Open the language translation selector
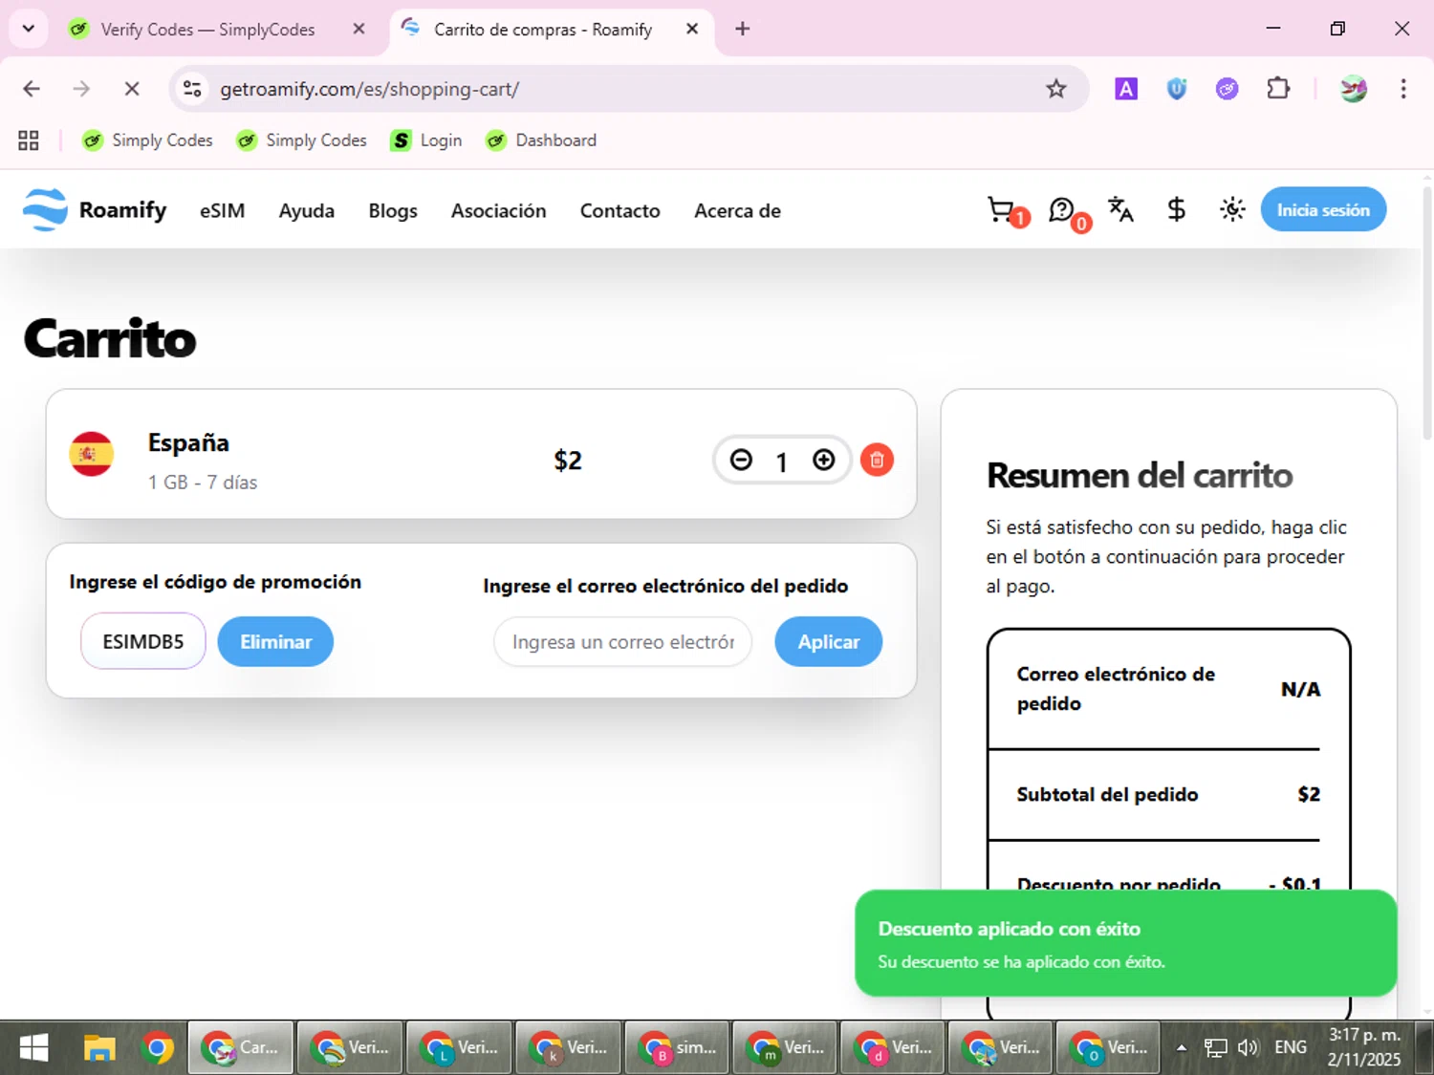Viewport: 1434px width, 1075px height. click(x=1120, y=209)
